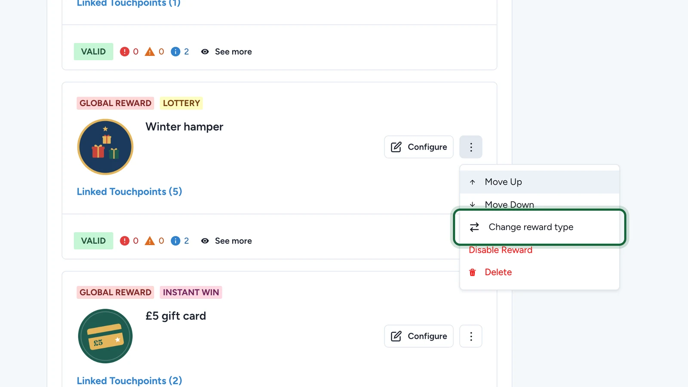Open Linked Touchpoints (5) for Winter hamper
Viewport: 688px width, 387px height.
(x=129, y=192)
